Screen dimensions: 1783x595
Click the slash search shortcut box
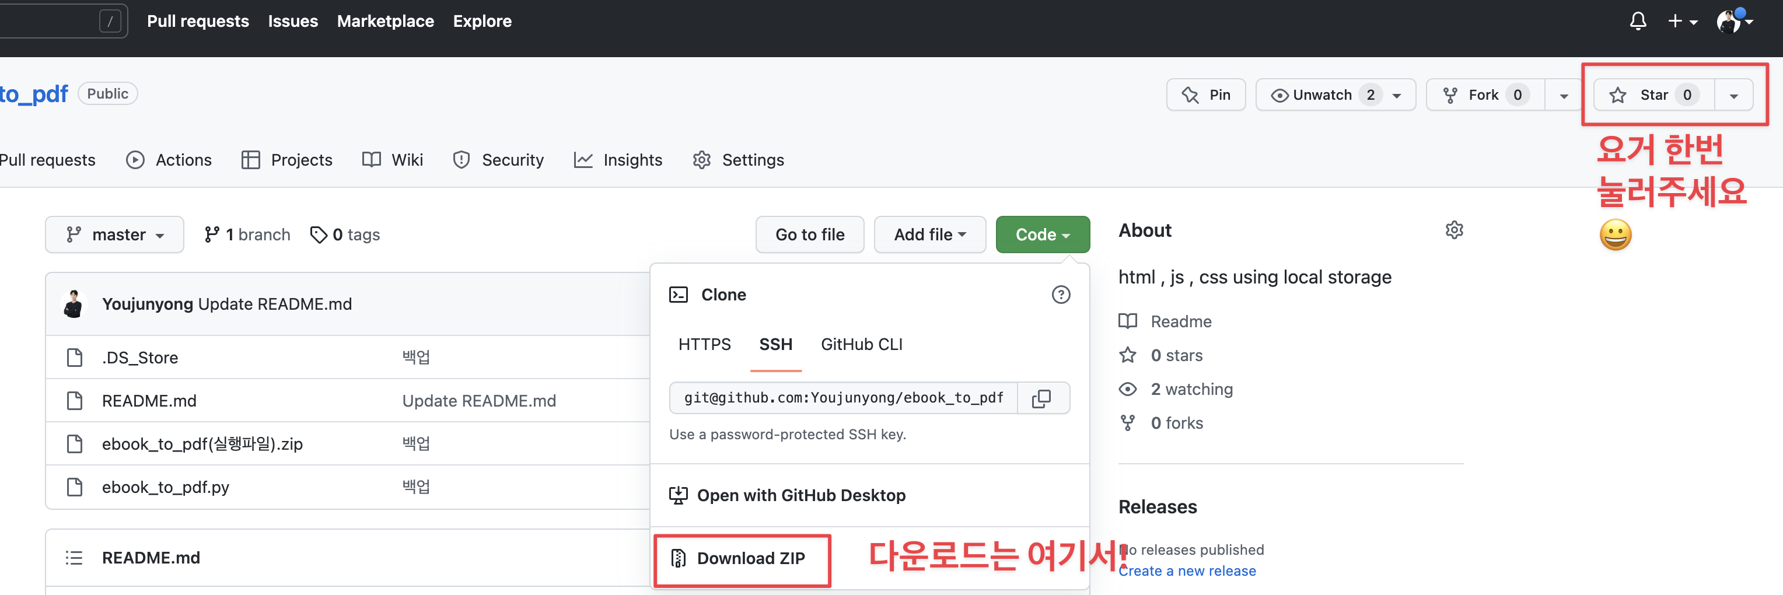tap(110, 22)
